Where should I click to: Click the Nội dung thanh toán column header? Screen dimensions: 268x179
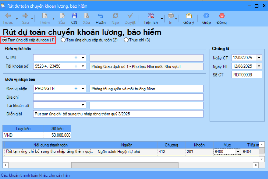click(50, 145)
